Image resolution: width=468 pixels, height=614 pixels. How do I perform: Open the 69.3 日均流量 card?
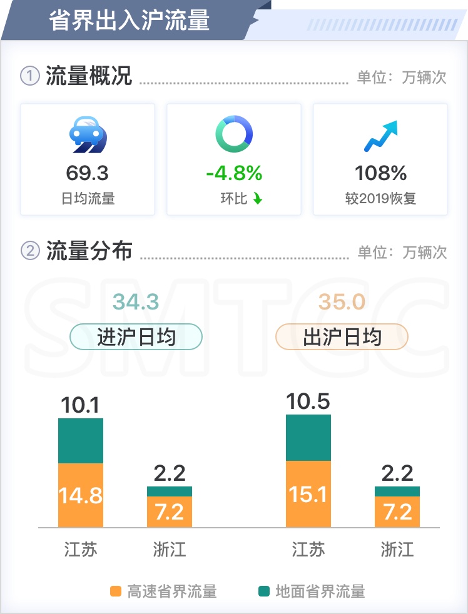[x=88, y=159]
